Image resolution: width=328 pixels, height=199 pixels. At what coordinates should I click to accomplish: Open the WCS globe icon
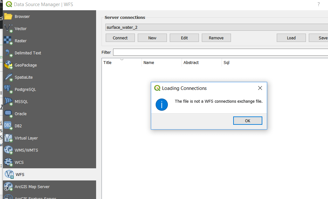pyautogui.click(x=8, y=162)
